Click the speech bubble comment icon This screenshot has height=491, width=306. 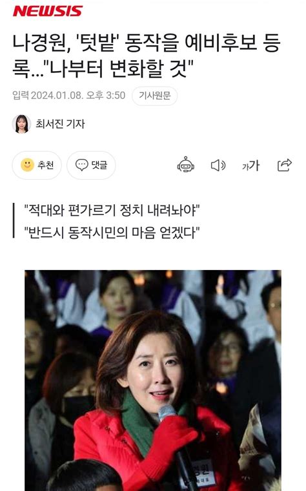[81, 165]
